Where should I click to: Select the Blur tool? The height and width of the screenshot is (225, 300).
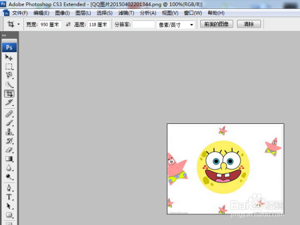(9, 168)
